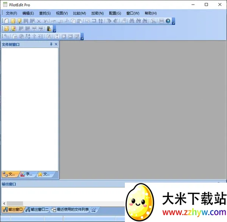Toggle pin on 文件树窗口 panel
The width and height of the screenshot is (227, 222).
[51, 44]
